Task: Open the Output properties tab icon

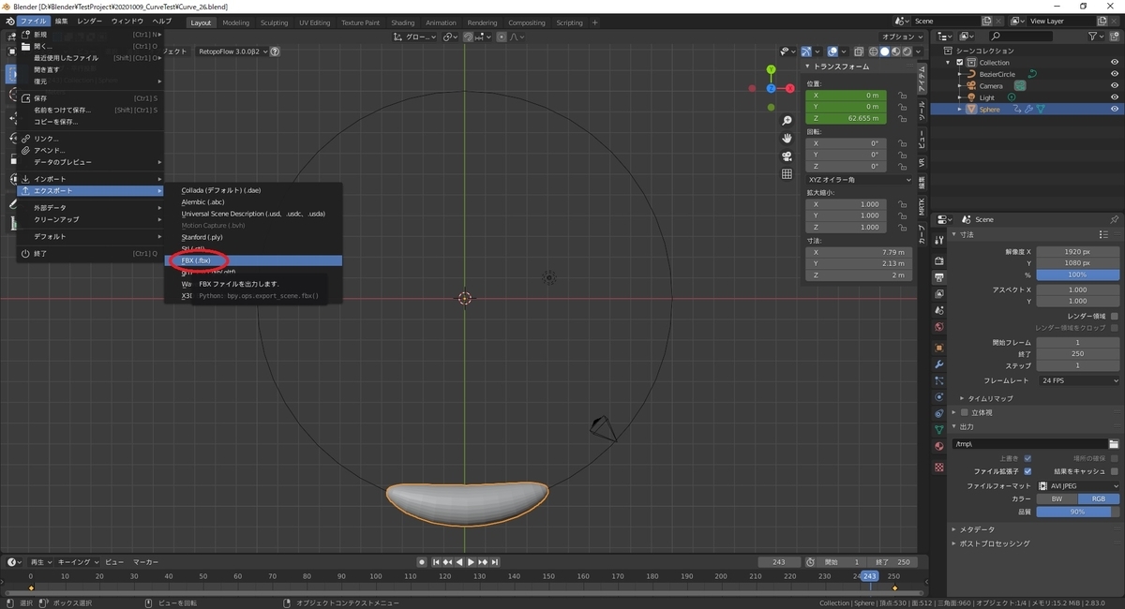Action: tap(939, 278)
